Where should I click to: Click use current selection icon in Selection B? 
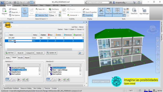(x=64, y=80)
